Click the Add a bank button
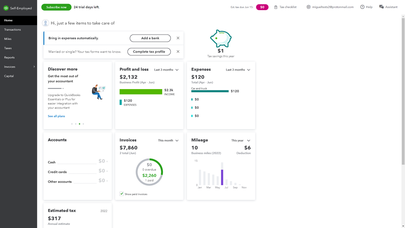The height and width of the screenshot is (228, 405). (x=150, y=38)
